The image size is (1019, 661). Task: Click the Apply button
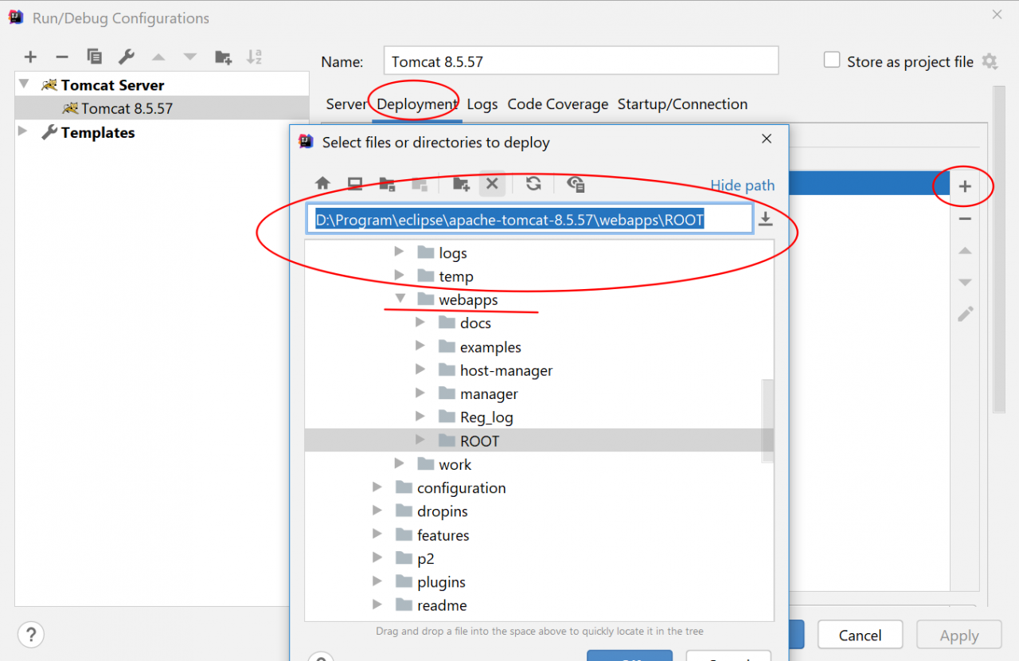pyautogui.click(x=959, y=636)
